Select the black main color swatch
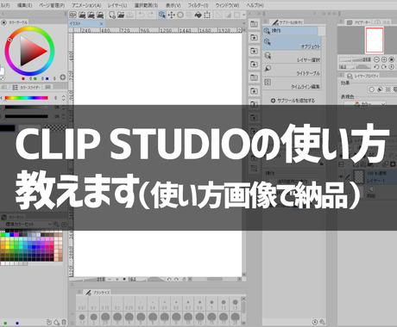The height and width of the screenshot is (327, 397). 7,128
